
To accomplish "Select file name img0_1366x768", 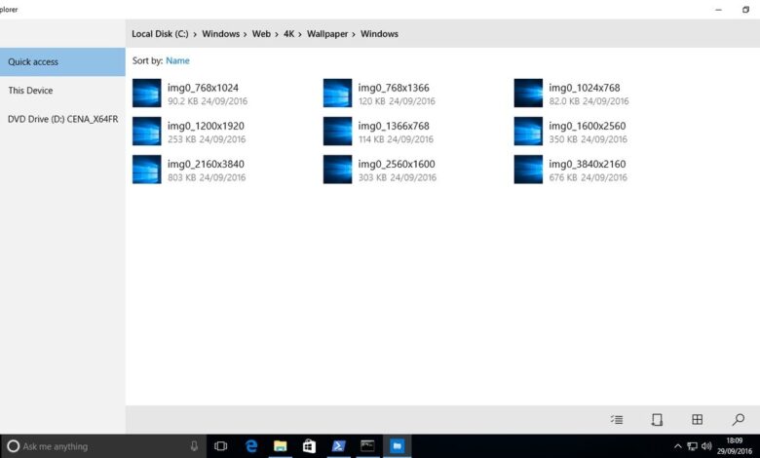I will pos(394,126).
